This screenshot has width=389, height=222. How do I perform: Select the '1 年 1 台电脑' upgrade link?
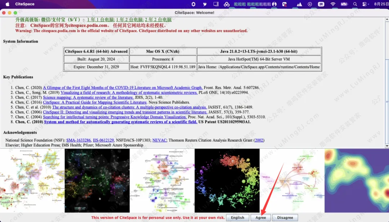pyautogui.click(x=100, y=20)
